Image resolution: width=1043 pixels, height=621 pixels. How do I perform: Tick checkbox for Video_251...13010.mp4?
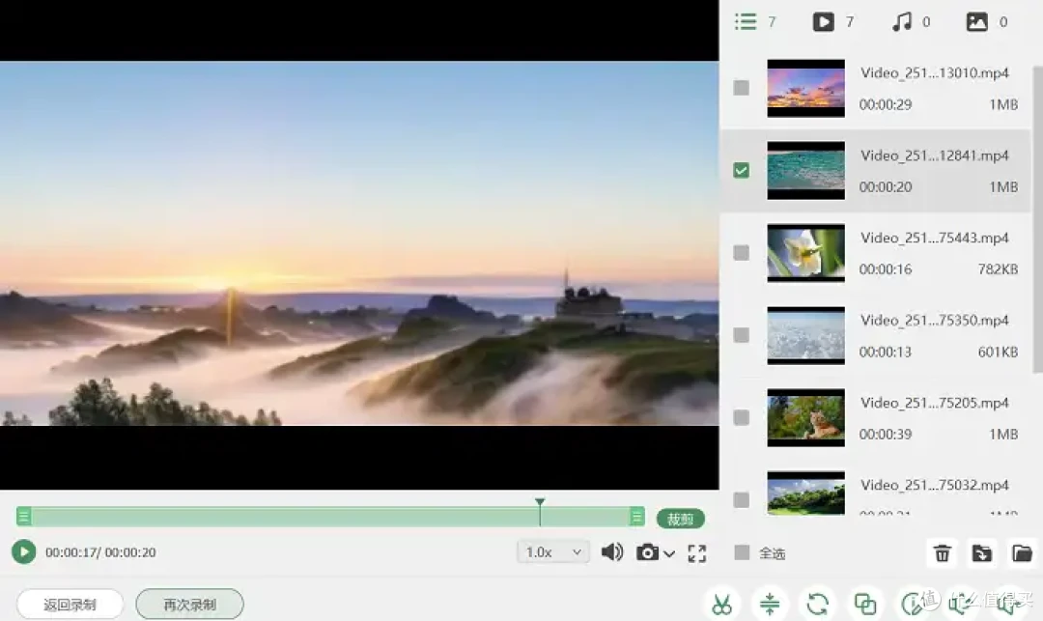(x=741, y=88)
